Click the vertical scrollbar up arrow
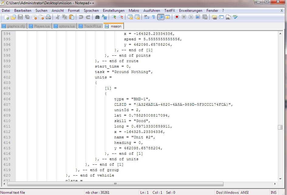The image size is (287, 195). tap(280, 34)
